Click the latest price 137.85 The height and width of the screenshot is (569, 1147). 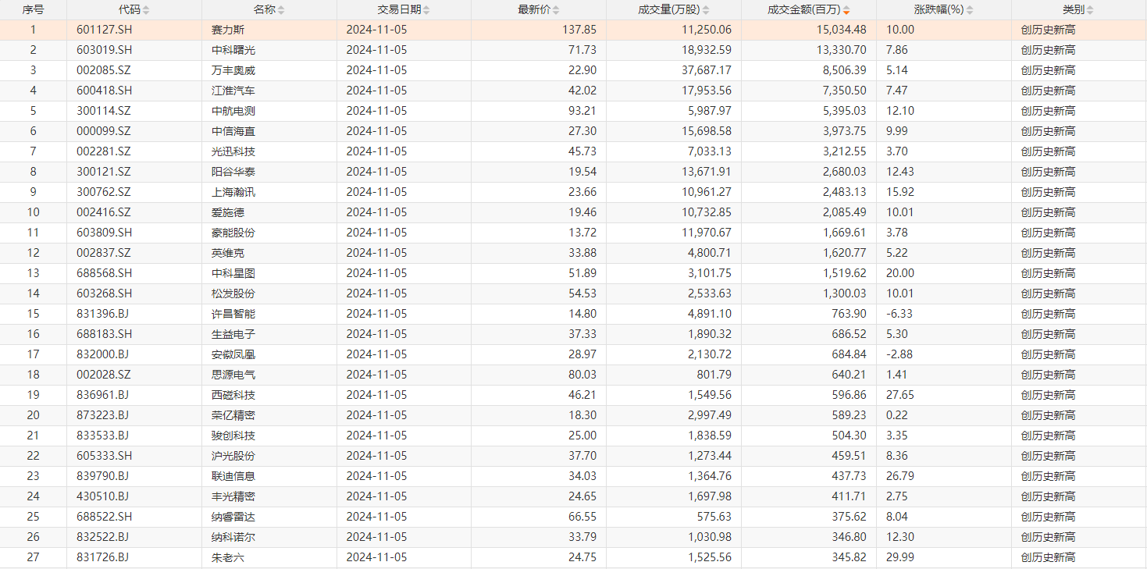pos(579,30)
